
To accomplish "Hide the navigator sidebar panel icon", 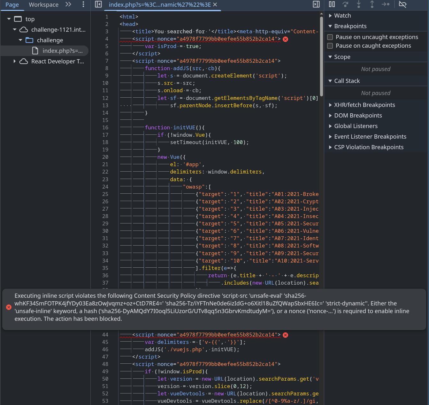I will click(x=98, y=4).
